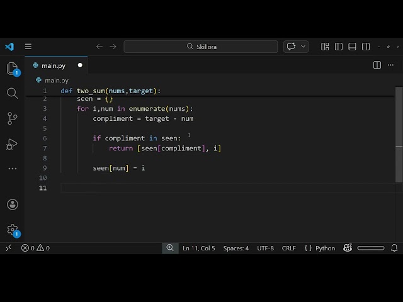Click the compliment = target - num line

click(x=143, y=119)
